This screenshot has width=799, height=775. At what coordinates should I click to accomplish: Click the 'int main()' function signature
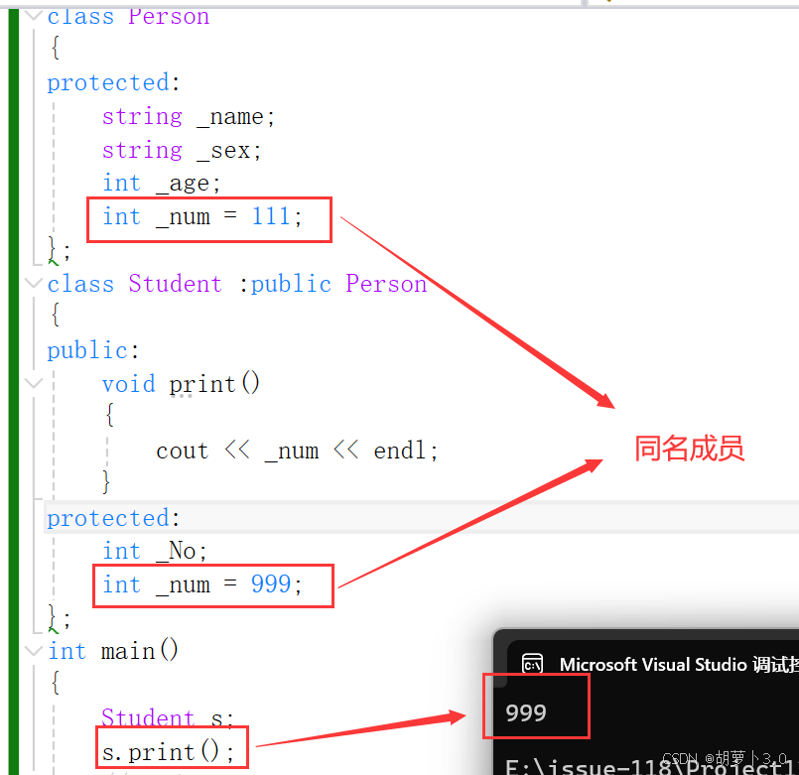(x=112, y=651)
